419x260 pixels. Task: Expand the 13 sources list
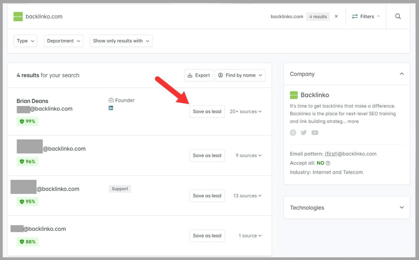tap(247, 196)
